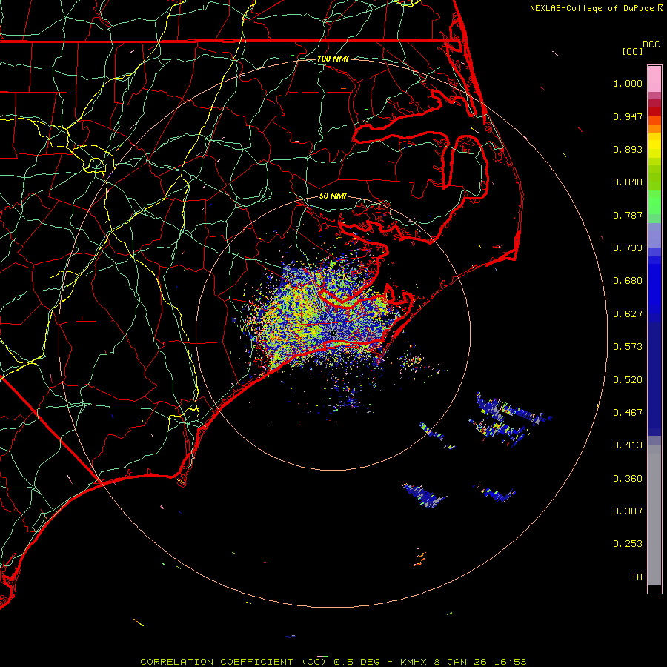This screenshot has width=667, height=667.
Task: Click the 0.840 legend value
Action: point(628,182)
